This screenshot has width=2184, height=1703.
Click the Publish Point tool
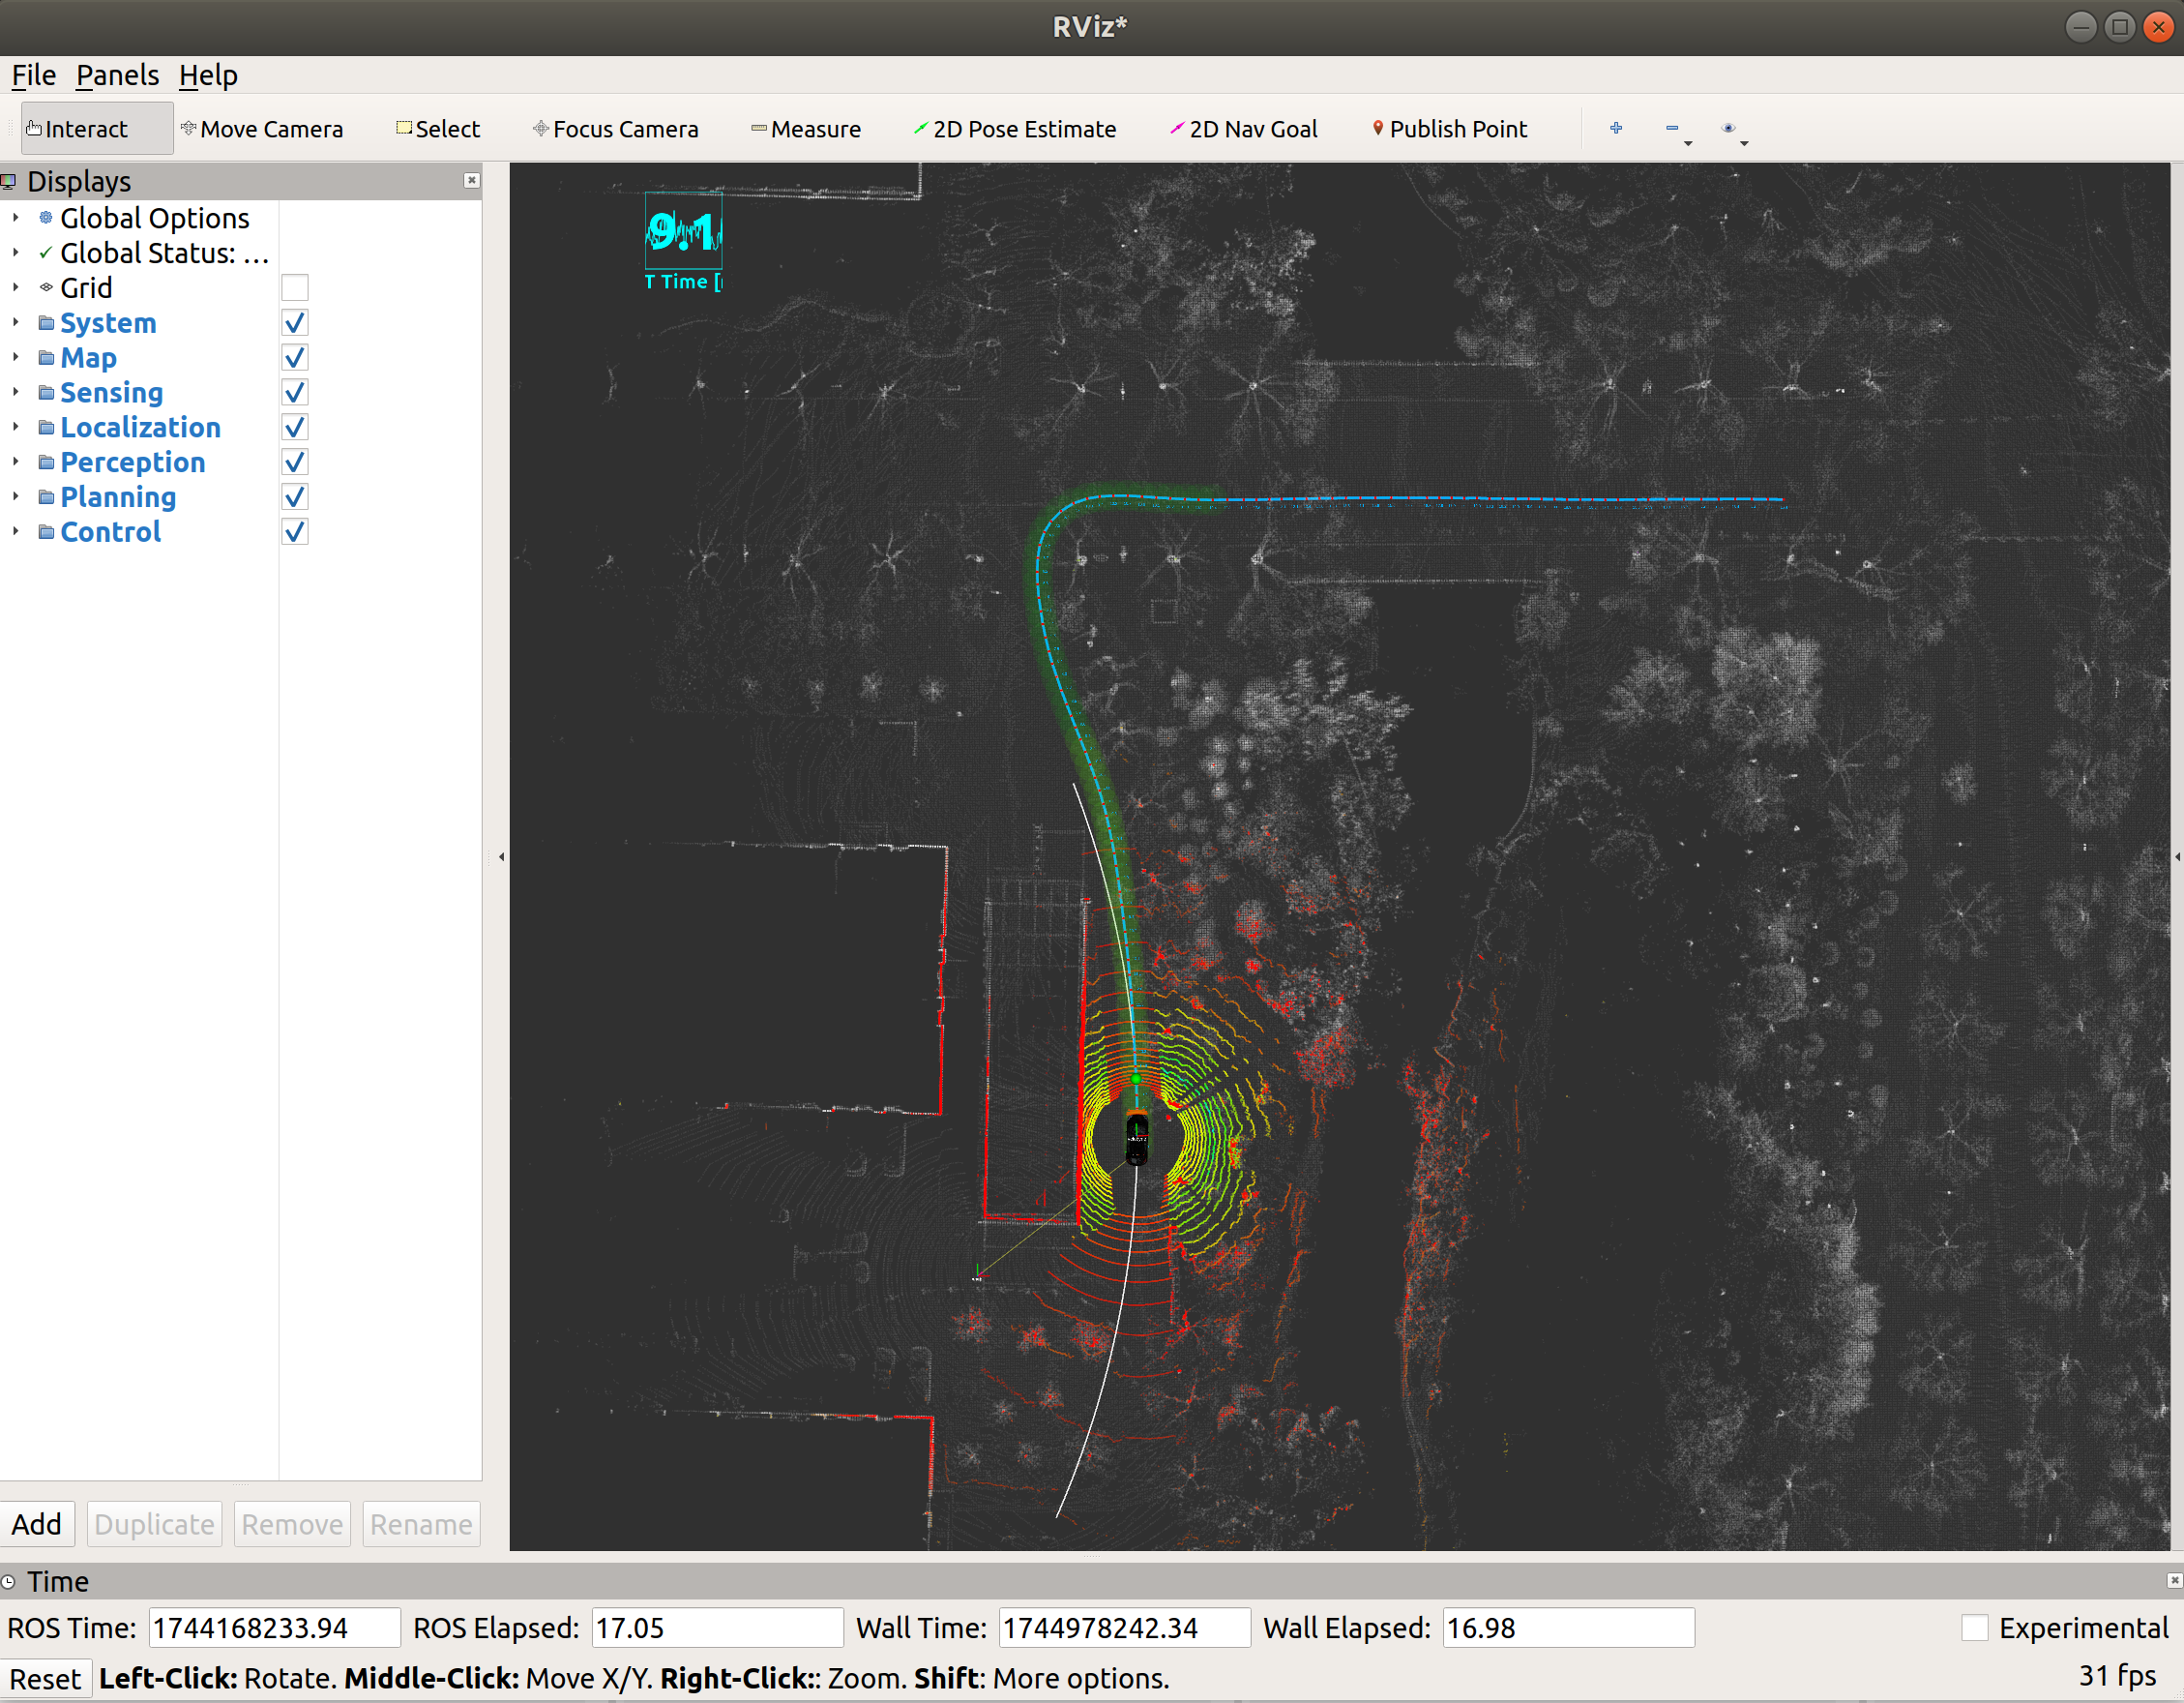click(1449, 129)
